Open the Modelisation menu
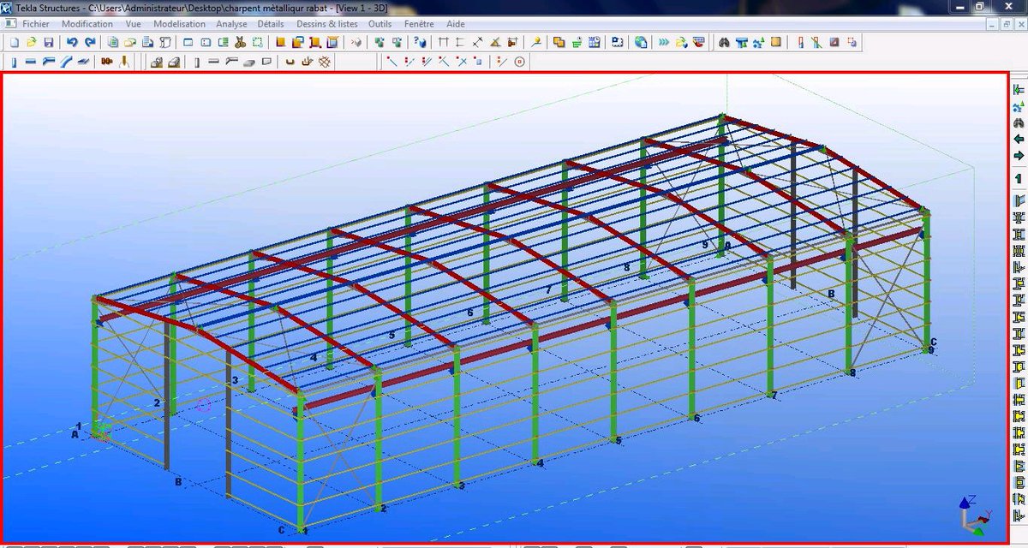 coord(179,24)
